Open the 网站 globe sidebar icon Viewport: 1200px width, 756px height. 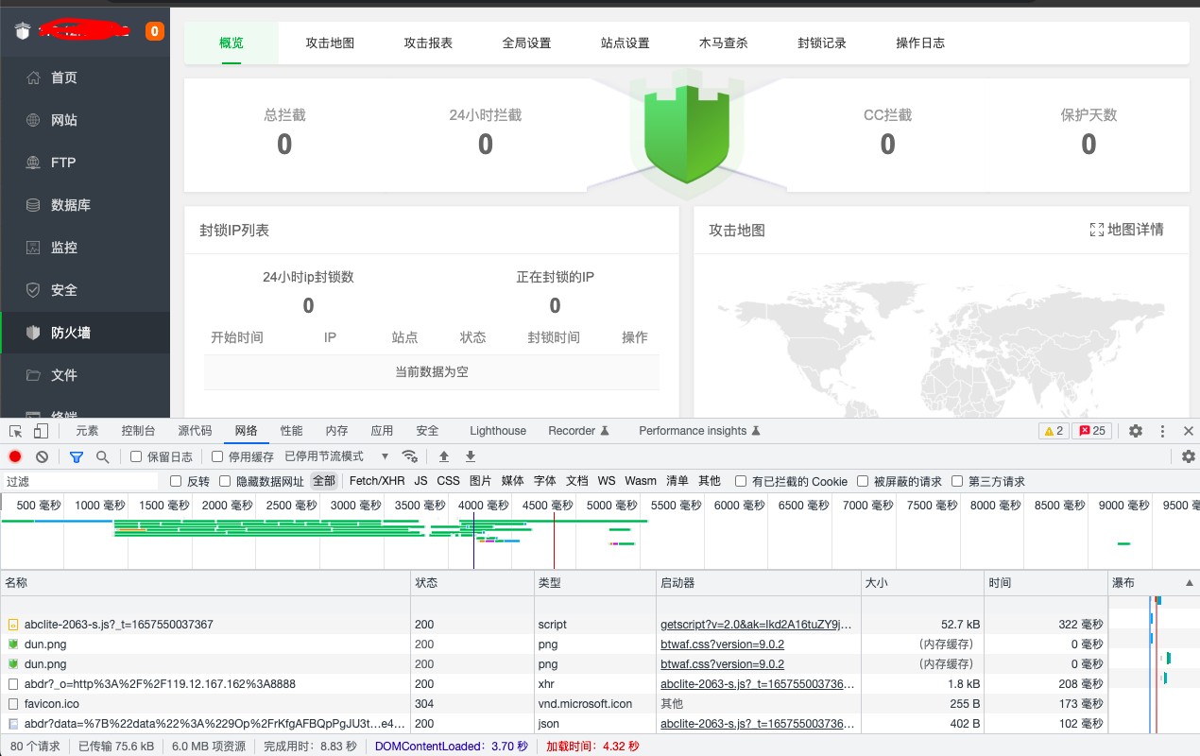pyautogui.click(x=33, y=120)
